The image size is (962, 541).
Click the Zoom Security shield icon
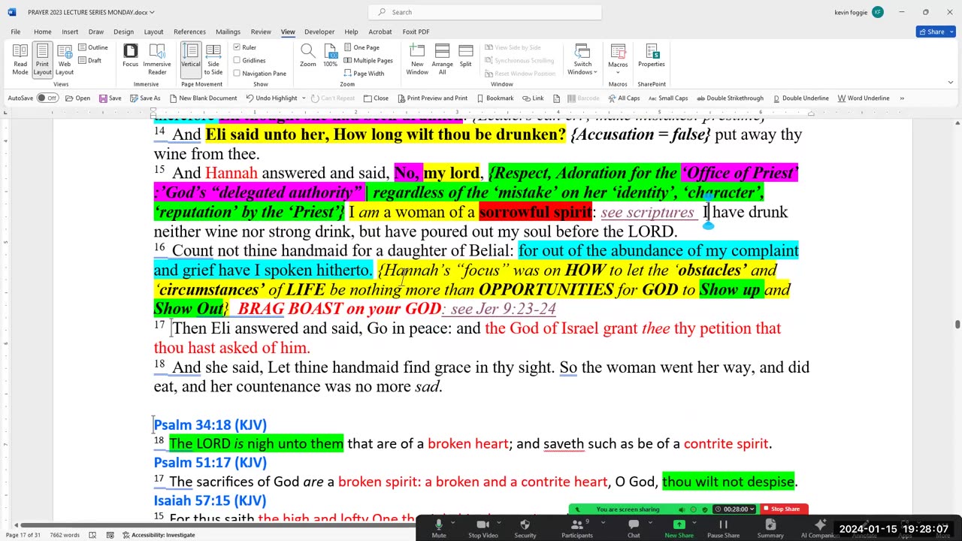(x=525, y=528)
